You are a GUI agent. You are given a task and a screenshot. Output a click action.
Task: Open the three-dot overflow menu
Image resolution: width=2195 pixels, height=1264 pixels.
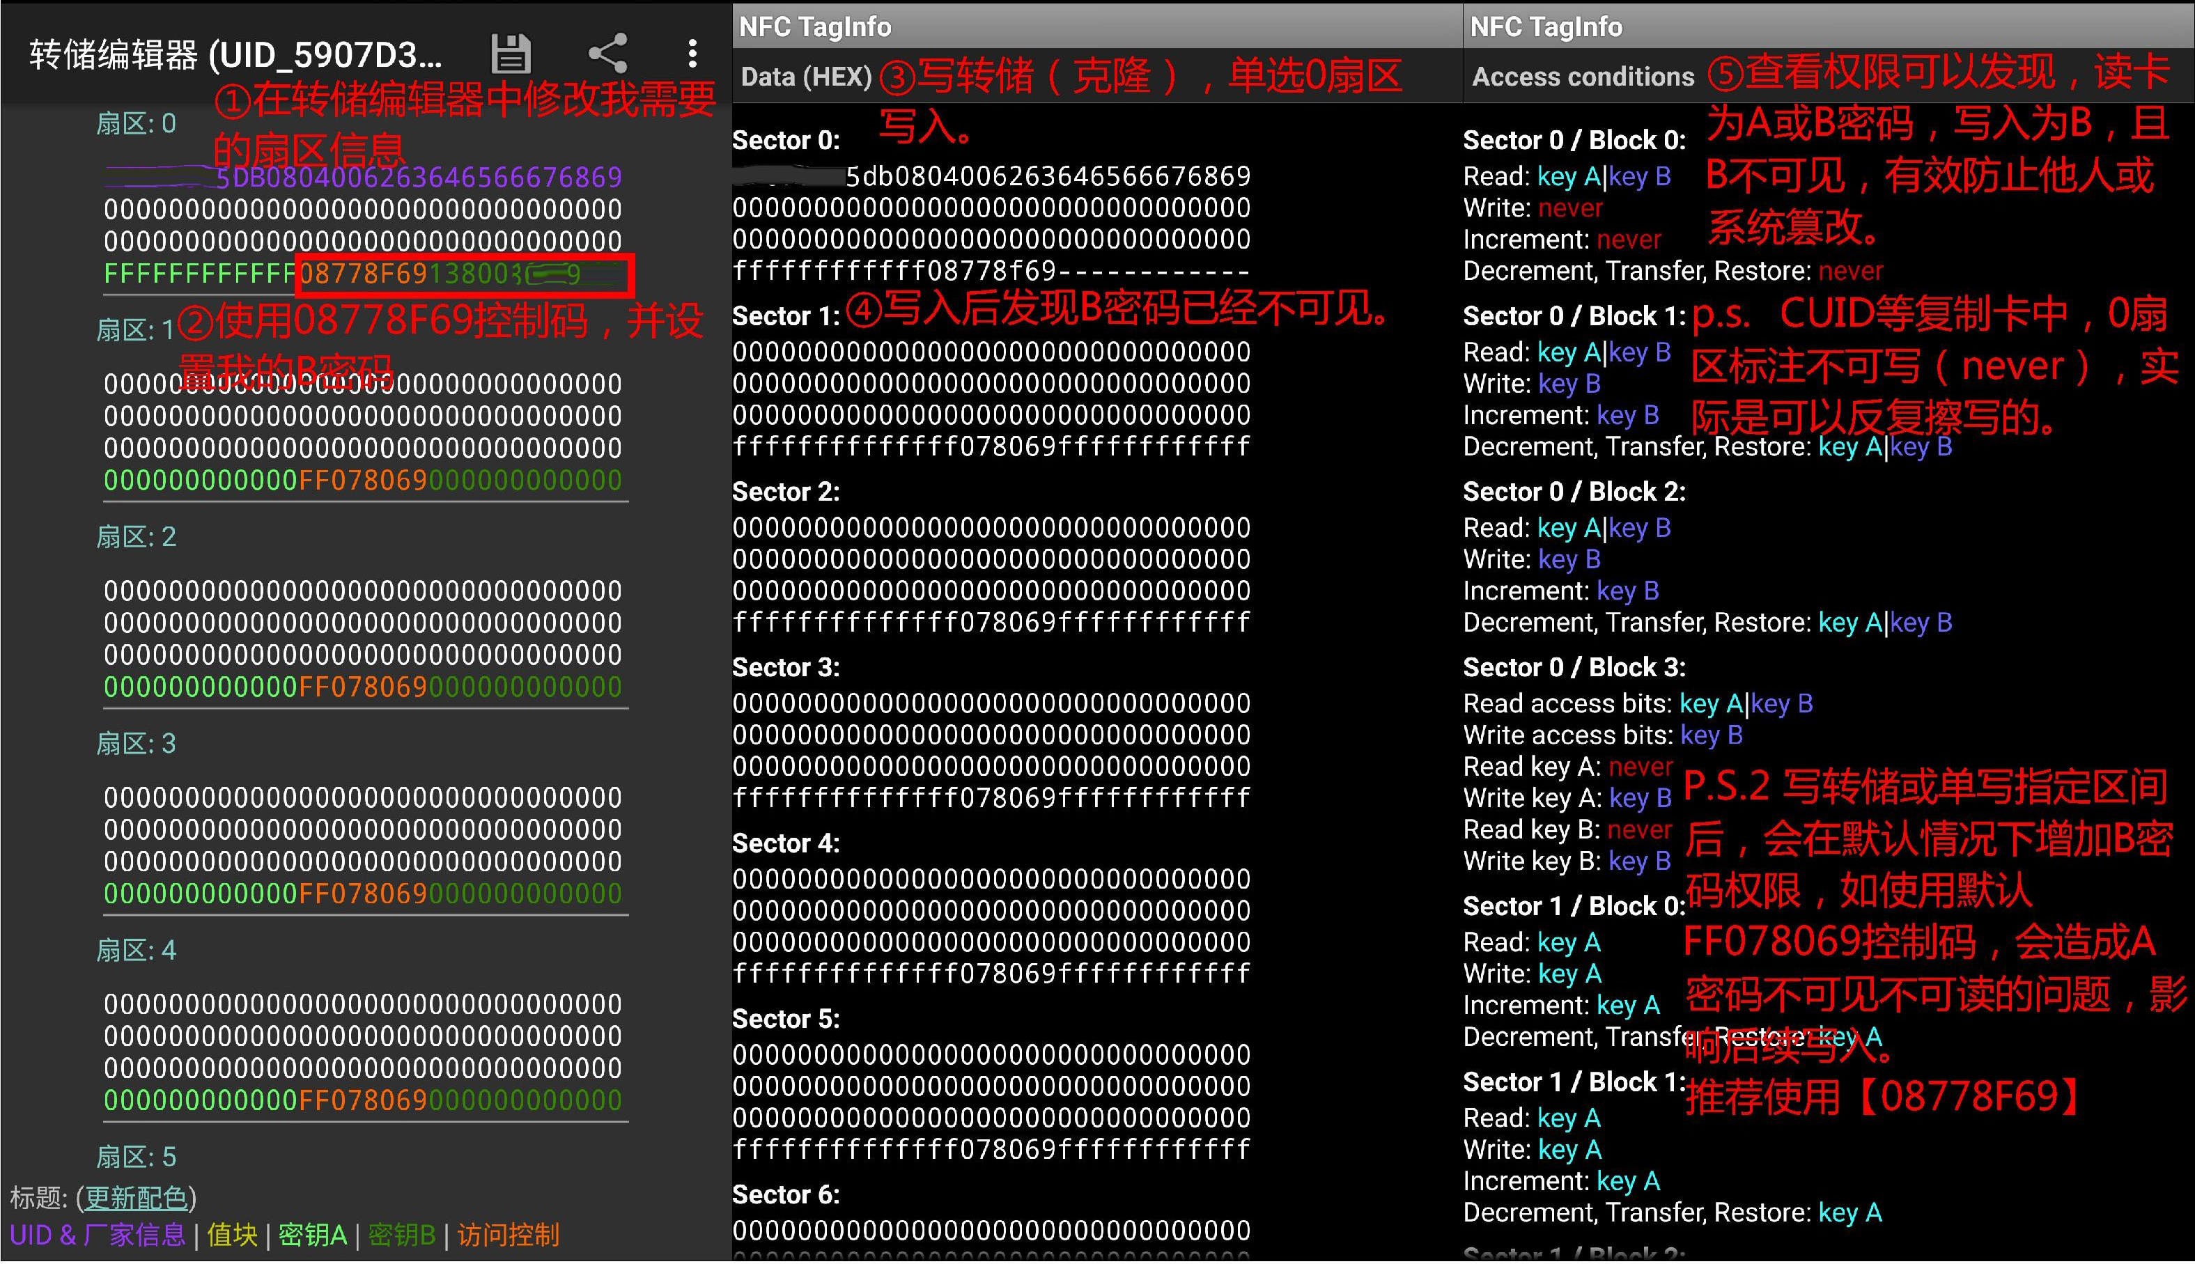(x=692, y=54)
